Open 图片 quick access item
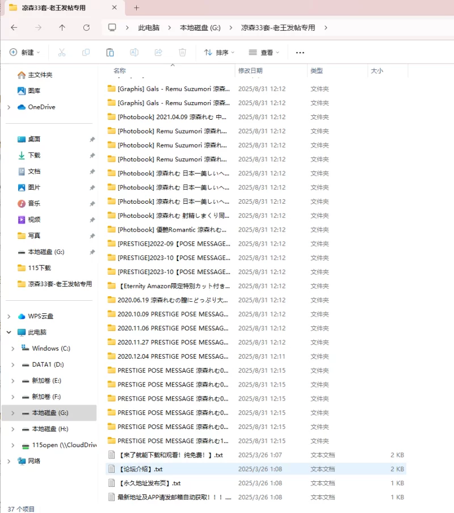This screenshot has width=454, height=513. 34,187
